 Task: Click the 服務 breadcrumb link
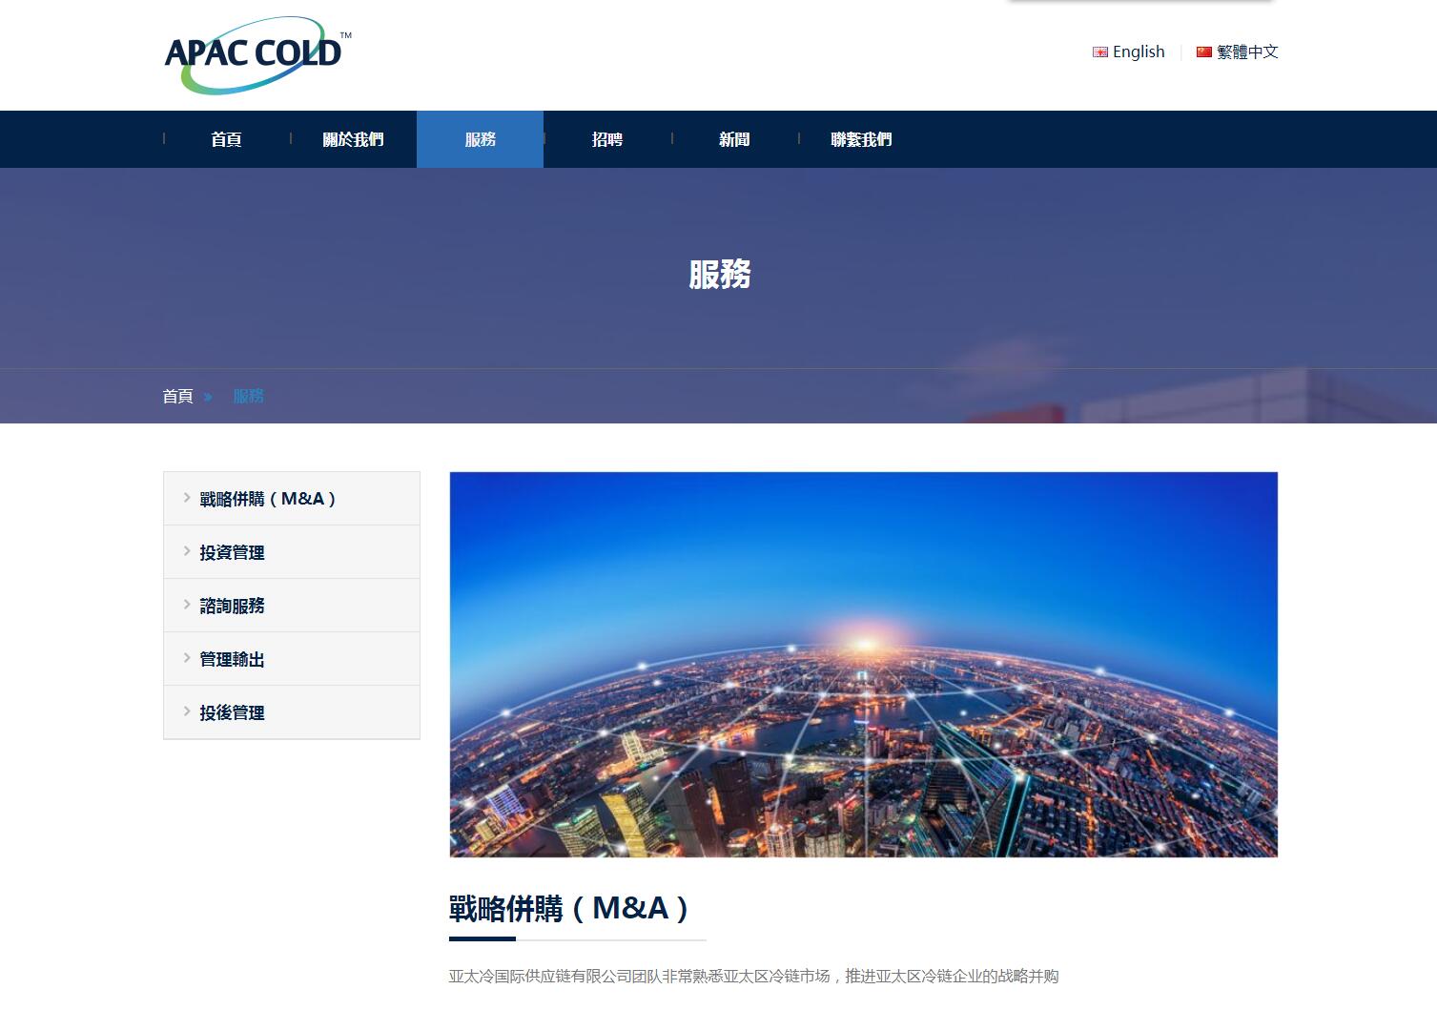[x=249, y=396]
